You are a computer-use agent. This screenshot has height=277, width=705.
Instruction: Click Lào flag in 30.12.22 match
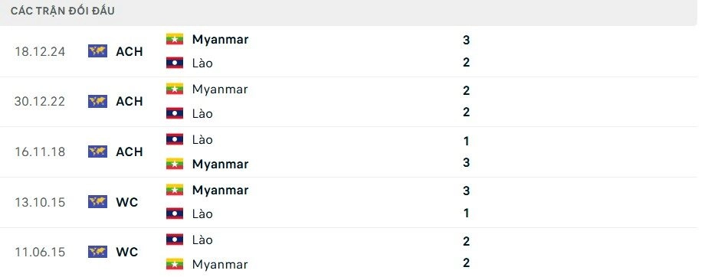[x=175, y=113]
